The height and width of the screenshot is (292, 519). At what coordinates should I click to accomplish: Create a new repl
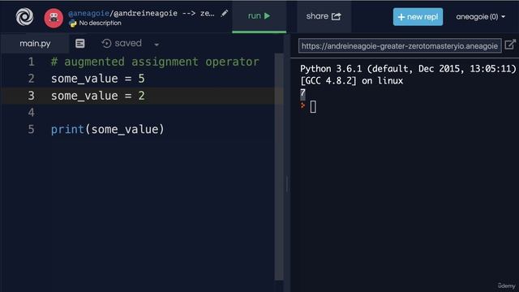pyautogui.click(x=418, y=16)
